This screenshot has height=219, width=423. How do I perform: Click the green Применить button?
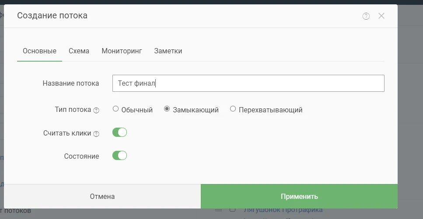coord(299,196)
